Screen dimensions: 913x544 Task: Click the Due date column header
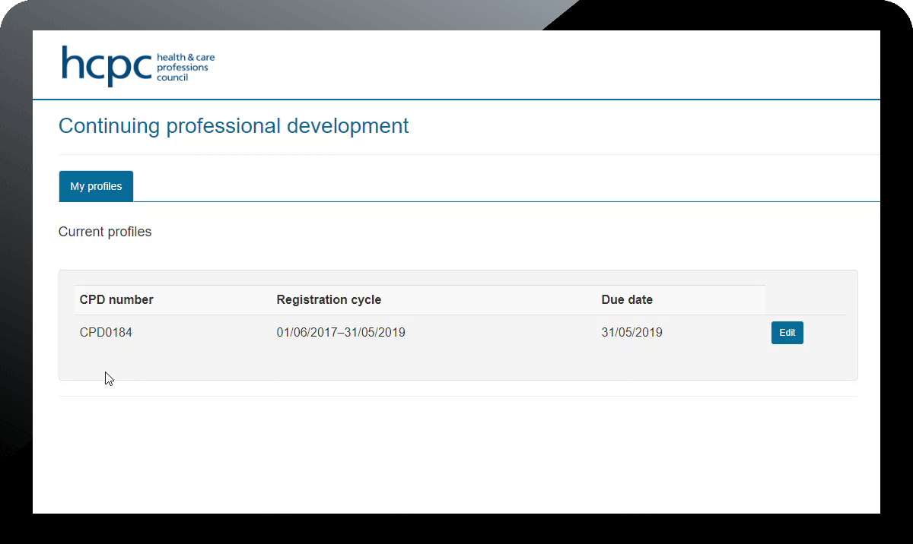pyautogui.click(x=627, y=299)
